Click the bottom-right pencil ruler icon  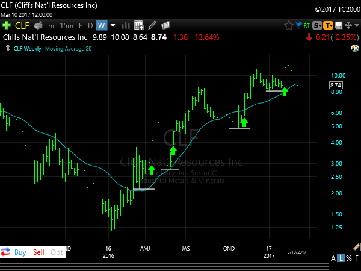click(x=356, y=247)
